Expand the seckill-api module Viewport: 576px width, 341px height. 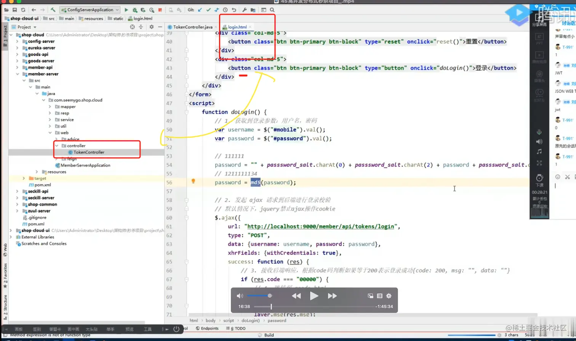tap(17, 191)
